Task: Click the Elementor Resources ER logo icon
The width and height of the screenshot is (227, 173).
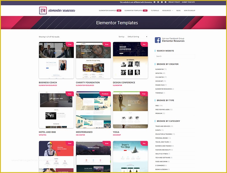Action: pyautogui.click(x=43, y=10)
